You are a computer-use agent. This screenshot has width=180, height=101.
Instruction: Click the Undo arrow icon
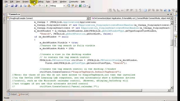coord(34,6)
